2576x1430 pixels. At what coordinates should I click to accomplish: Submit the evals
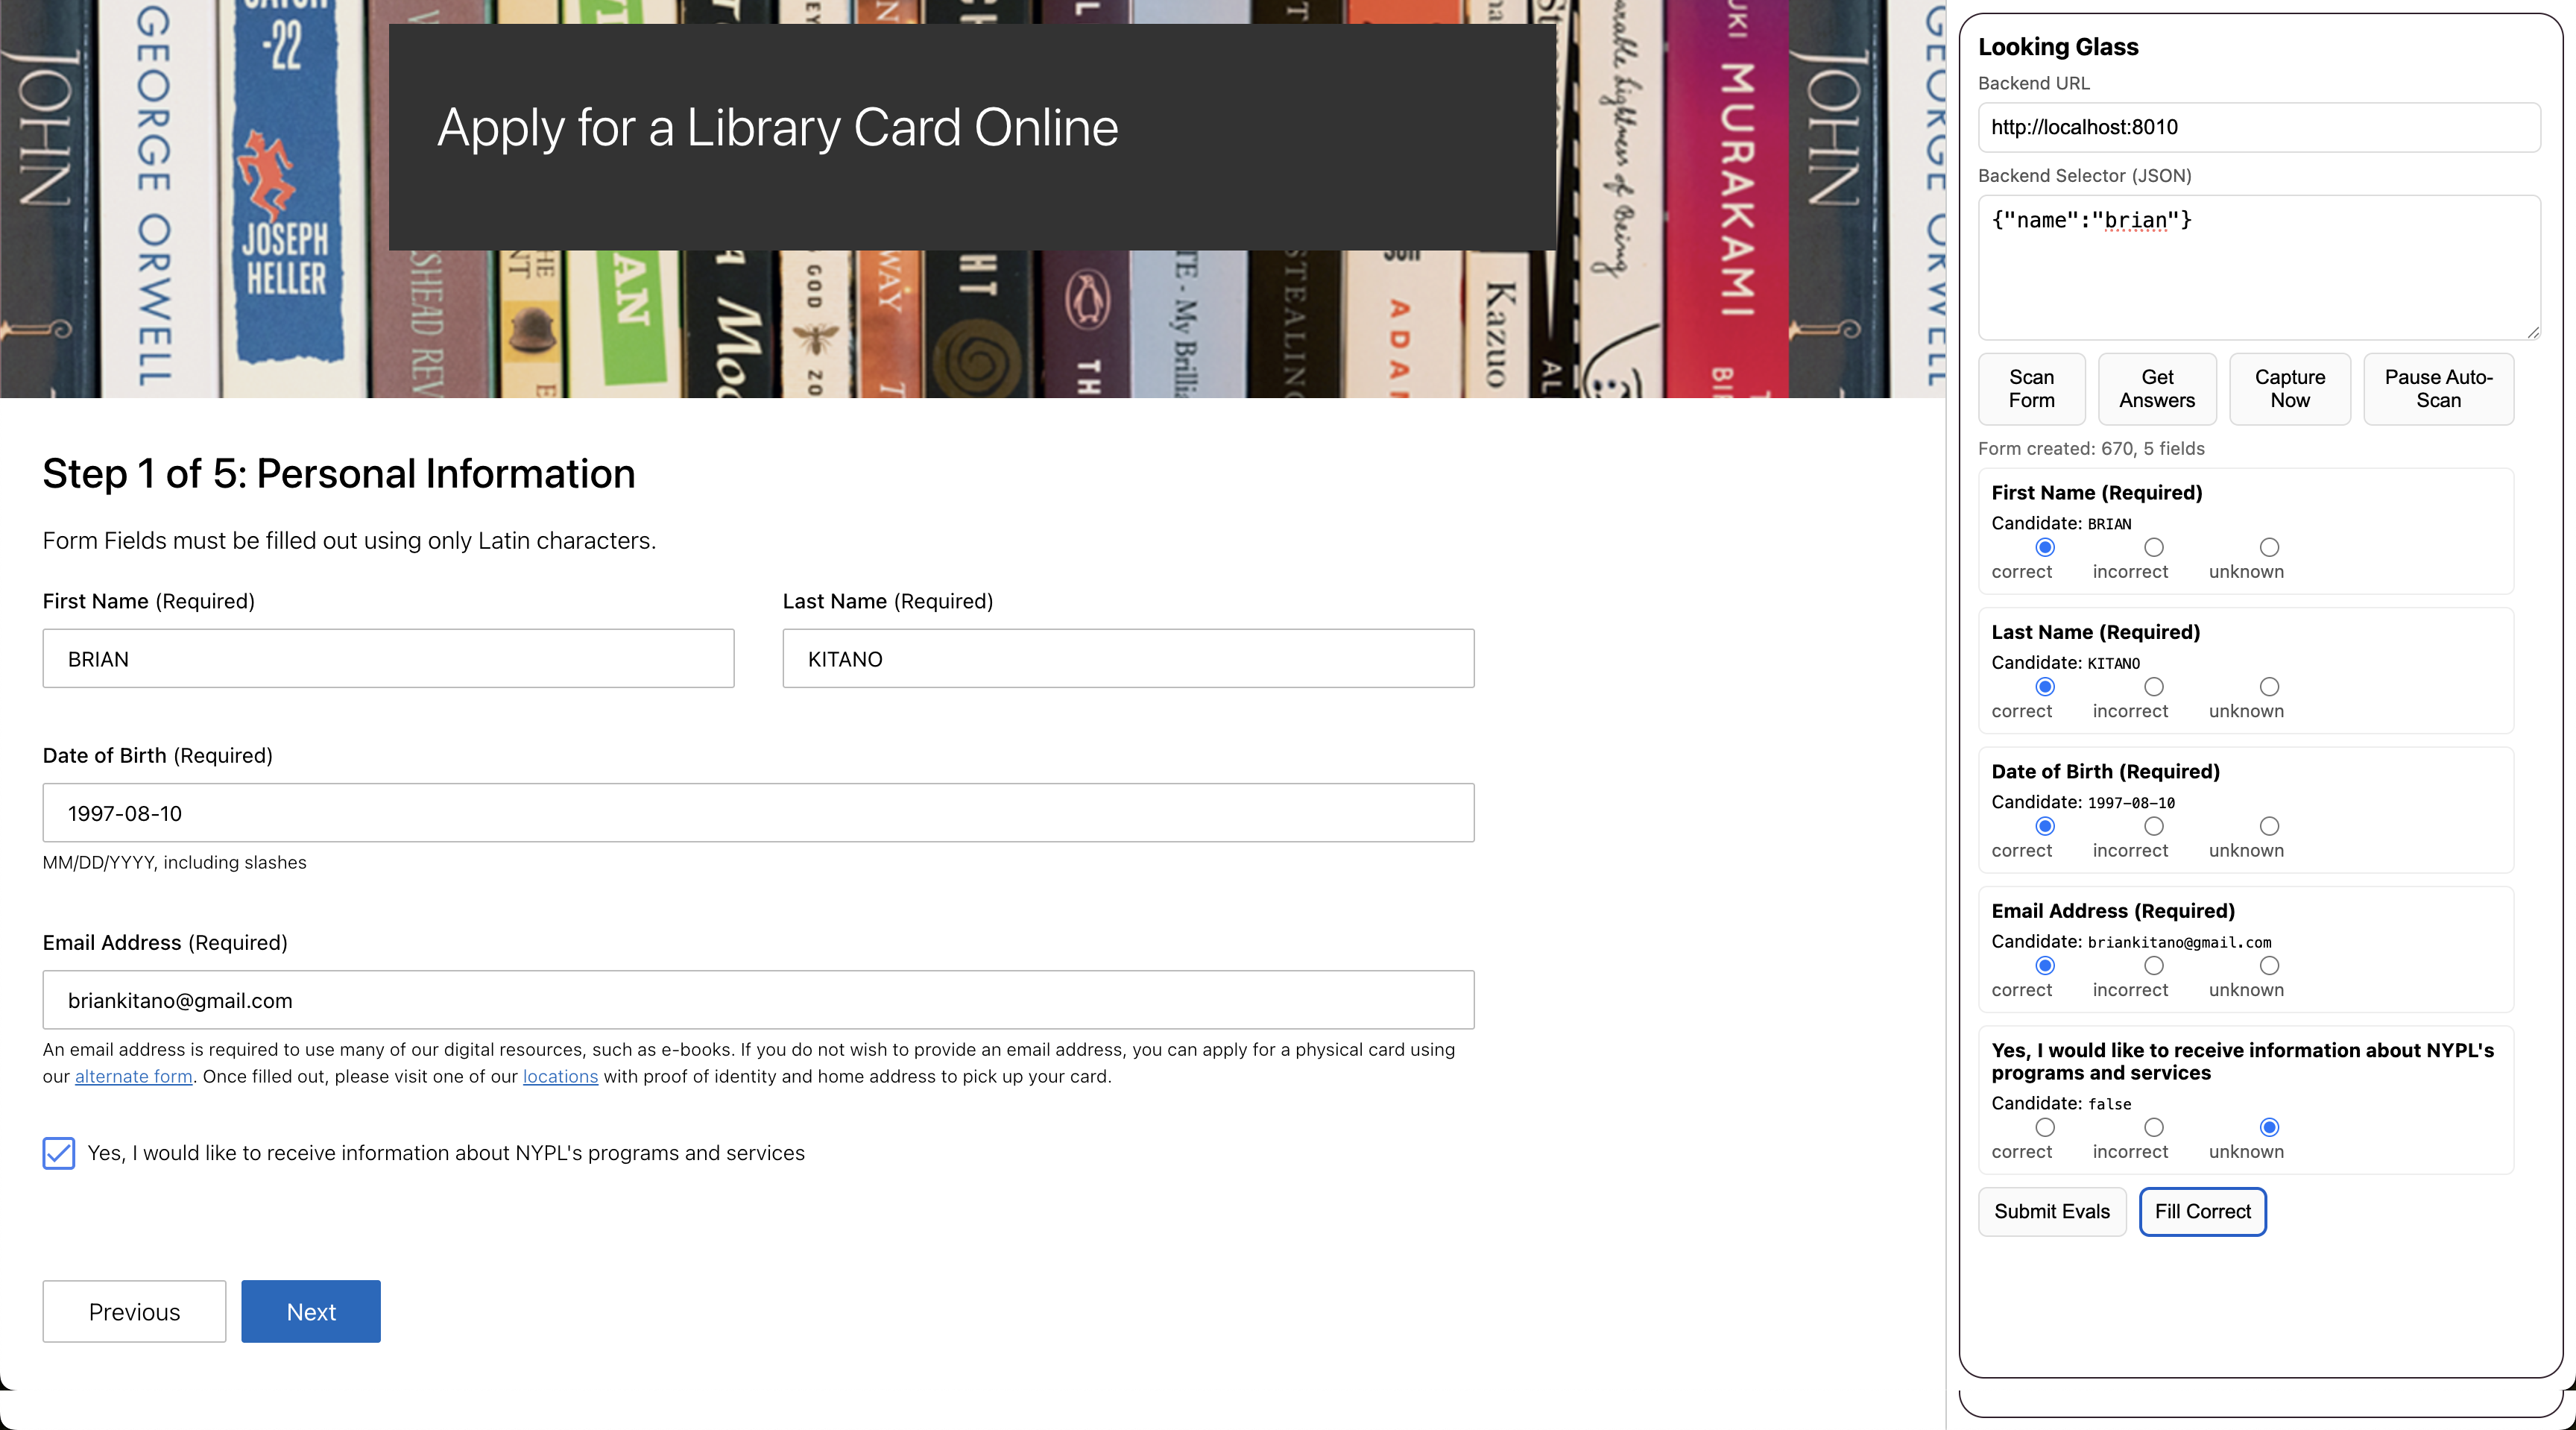click(2051, 1211)
